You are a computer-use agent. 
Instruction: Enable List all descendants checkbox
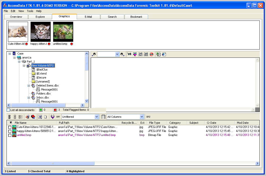[8, 110]
